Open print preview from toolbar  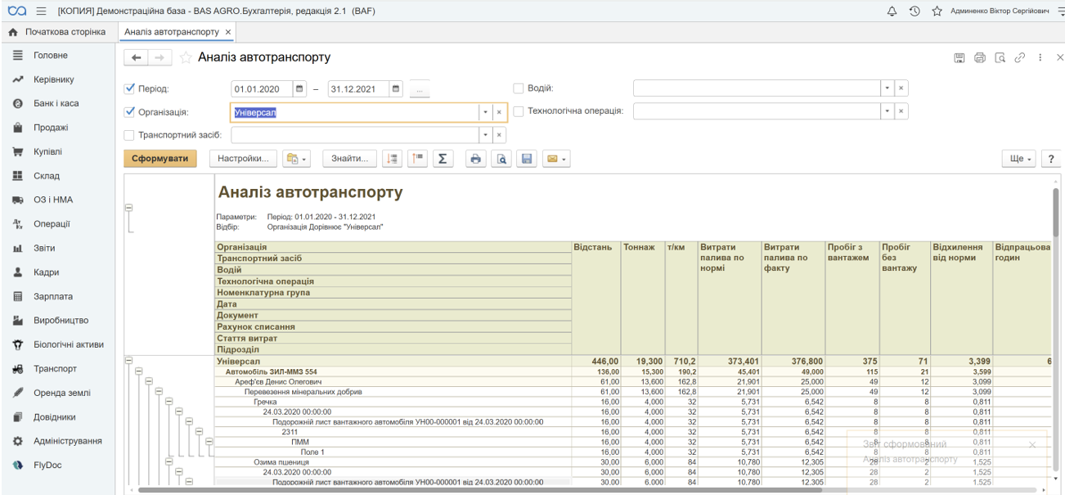click(501, 159)
